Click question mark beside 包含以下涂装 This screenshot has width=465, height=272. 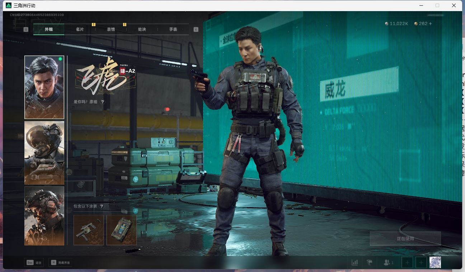tap(102, 206)
